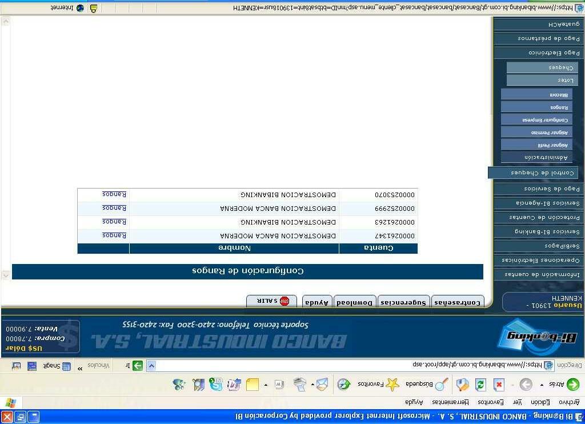Select Configurar Empresa in the sidebar

coord(536,119)
